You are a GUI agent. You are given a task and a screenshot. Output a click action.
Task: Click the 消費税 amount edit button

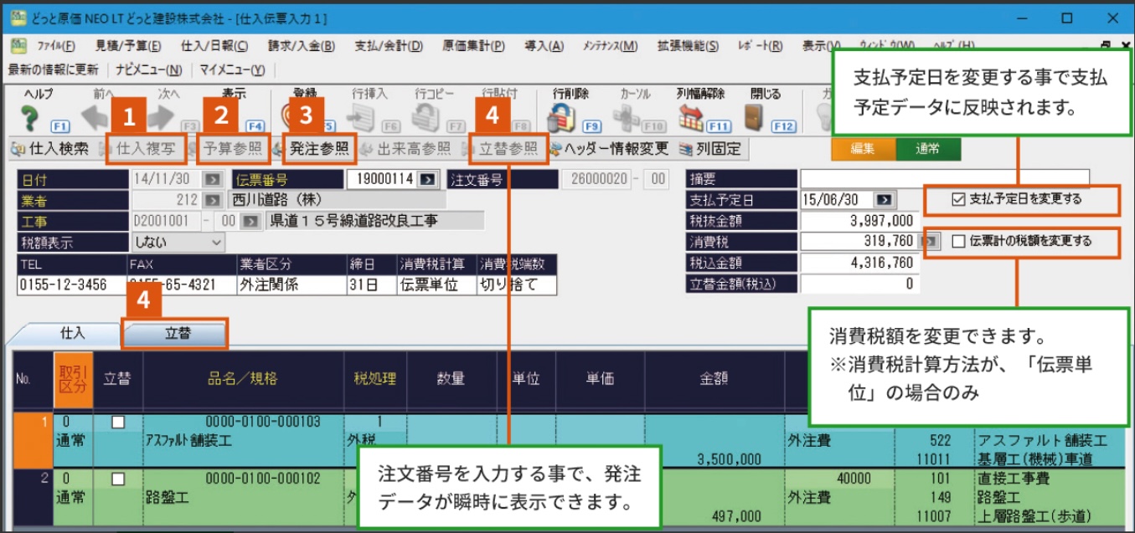click(x=929, y=242)
